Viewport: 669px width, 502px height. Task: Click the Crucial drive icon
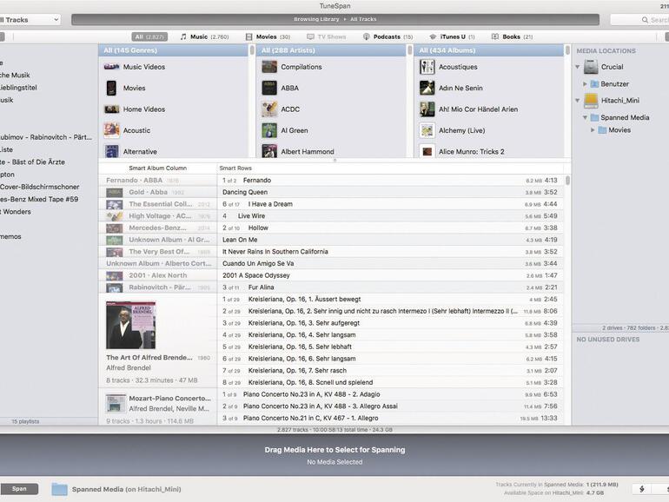pos(591,67)
